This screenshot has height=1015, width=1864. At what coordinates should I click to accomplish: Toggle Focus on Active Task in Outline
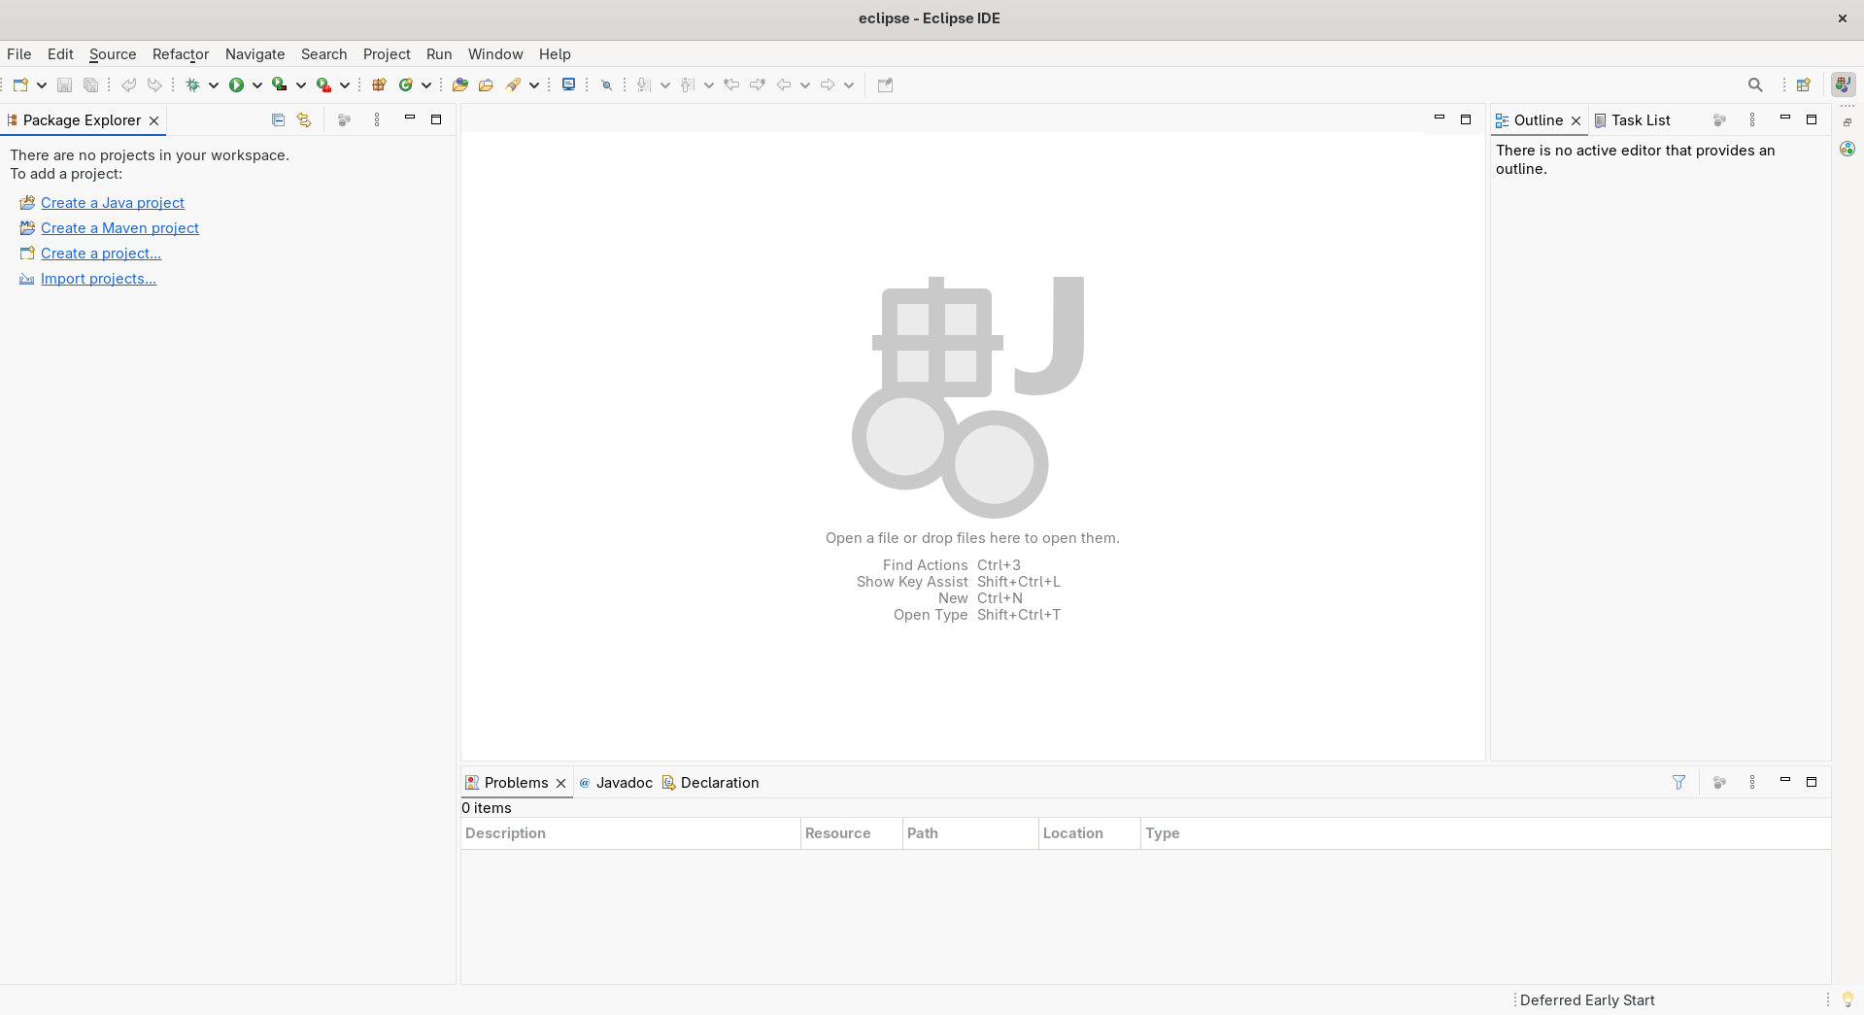[1719, 120]
